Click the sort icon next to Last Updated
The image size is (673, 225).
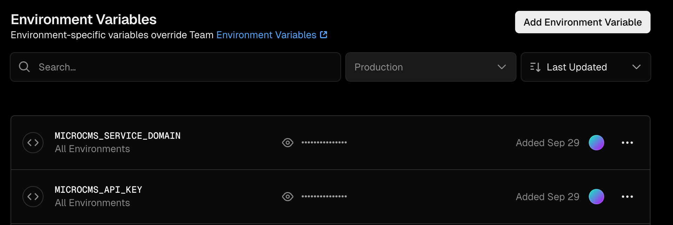(535, 67)
